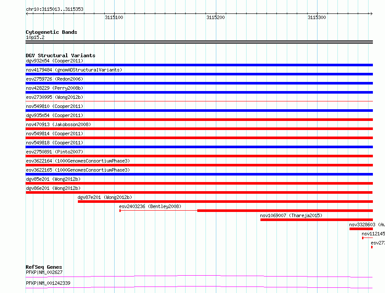The image size is (385, 293).
Task: Open the dgv85e201 (Wong2012b) label
Action: point(53,179)
